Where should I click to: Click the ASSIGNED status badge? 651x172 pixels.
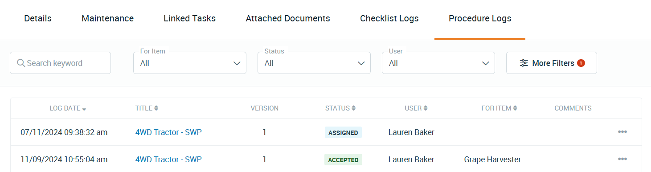click(x=343, y=132)
